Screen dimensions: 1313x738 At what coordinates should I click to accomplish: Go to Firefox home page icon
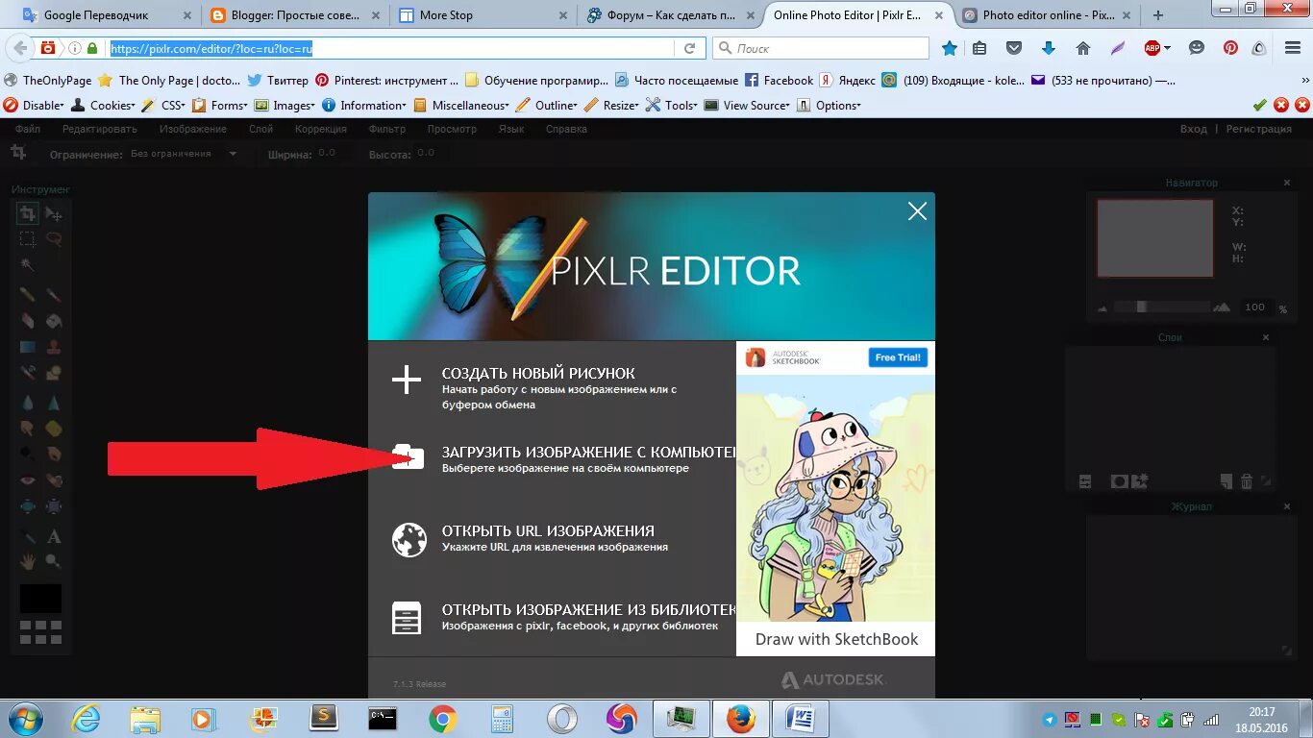(x=1083, y=48)
